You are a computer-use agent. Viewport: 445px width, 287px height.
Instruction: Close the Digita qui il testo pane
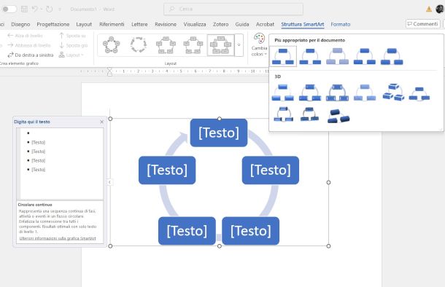(x=102, y=122)
